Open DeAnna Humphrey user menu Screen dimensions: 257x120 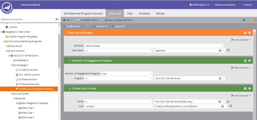[x=226, y=5]
